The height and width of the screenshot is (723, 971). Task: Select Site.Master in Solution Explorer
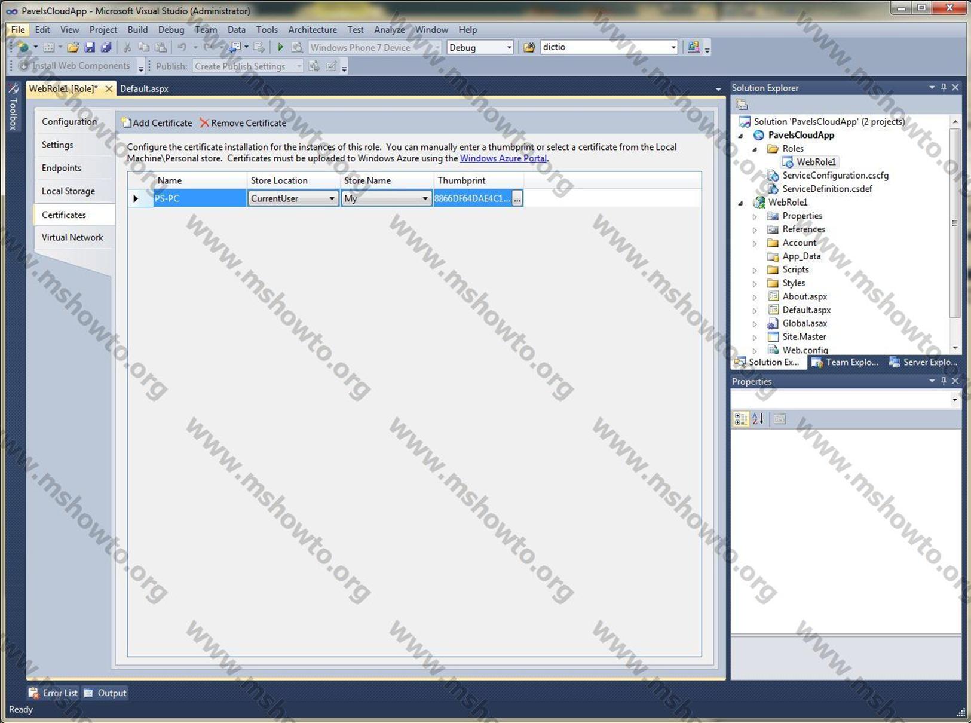click(804, 337)
